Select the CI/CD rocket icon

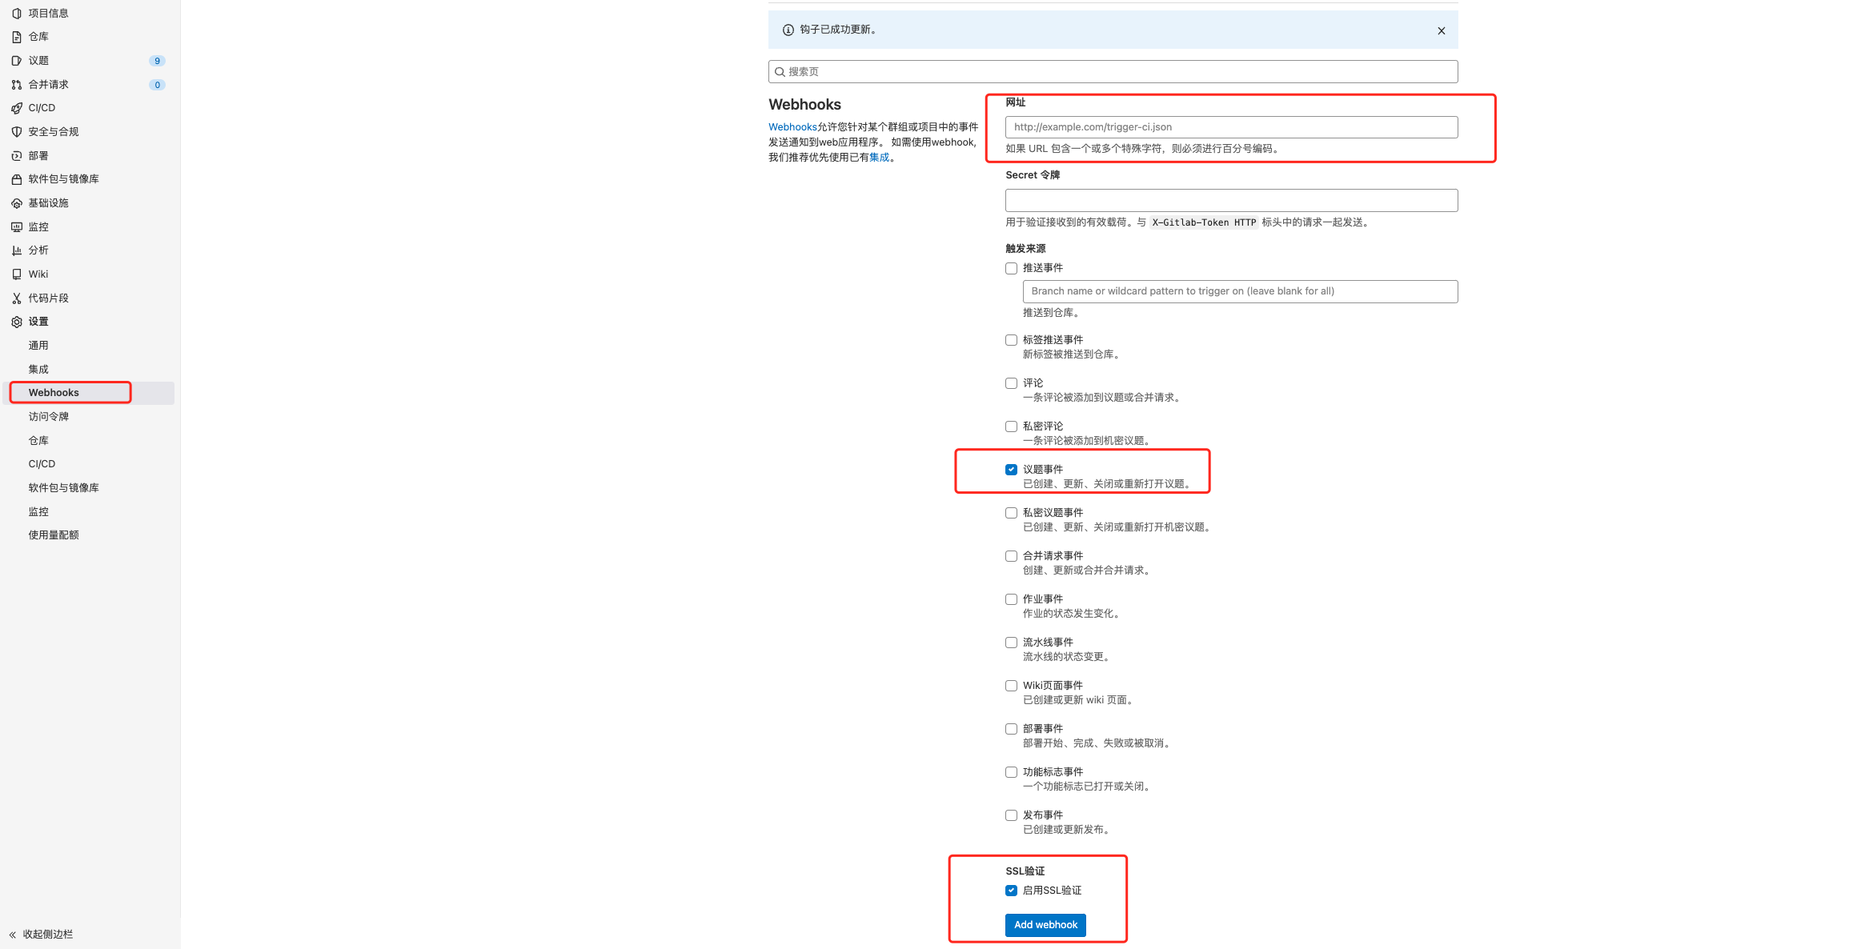[17, 107]
